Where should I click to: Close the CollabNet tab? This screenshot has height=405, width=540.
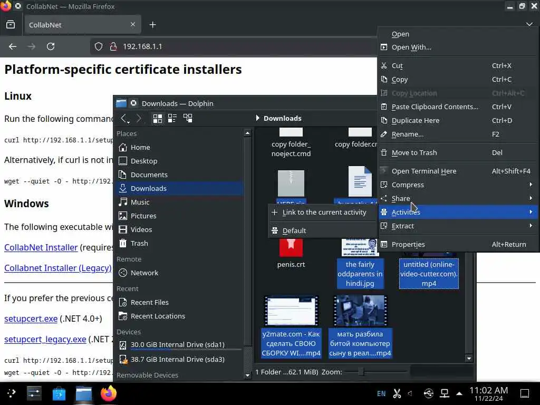pyautogui.click(x=132, y=24)
